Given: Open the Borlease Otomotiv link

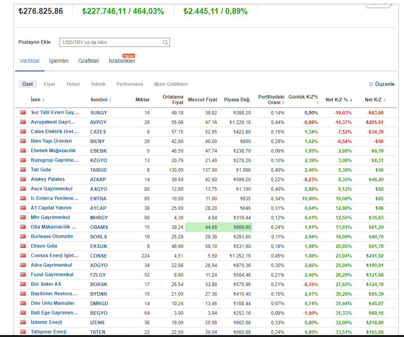Looking at the screenshot, I should point(52,236).
